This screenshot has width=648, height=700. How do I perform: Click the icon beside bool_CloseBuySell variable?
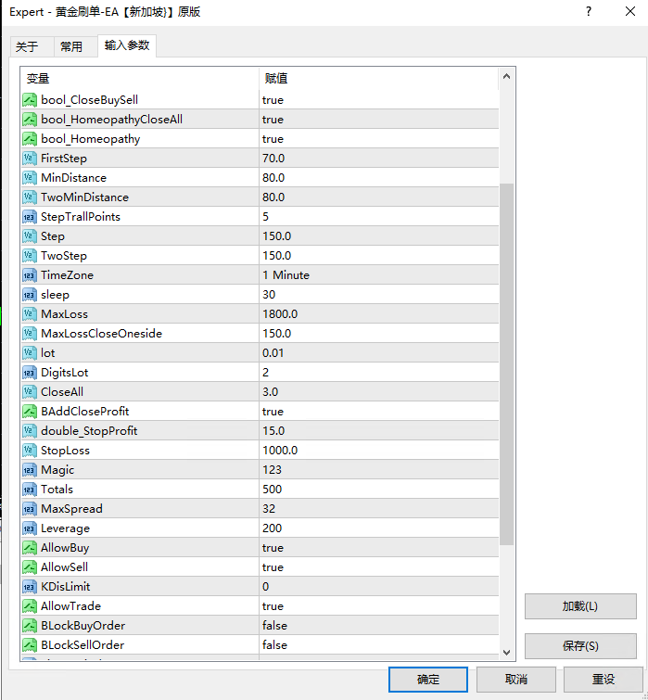30,100
